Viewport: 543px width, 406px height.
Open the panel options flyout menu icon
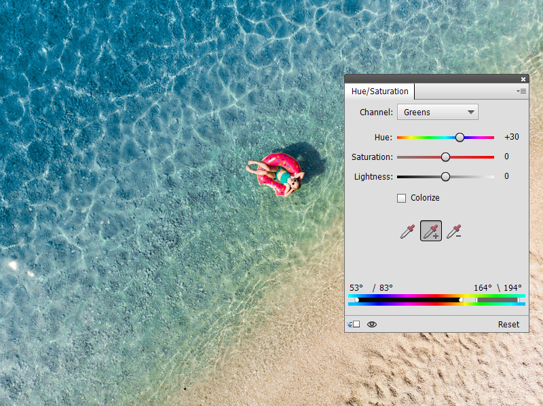pyautogui.click(x=521, y=91)
